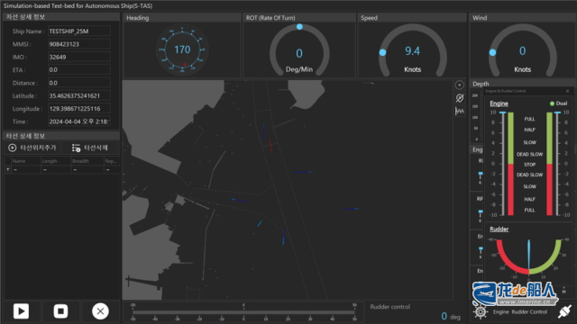Viewport: 577px width, 324px height.
Task: Set the right engine throttle slider
Action: click(557, 164)
